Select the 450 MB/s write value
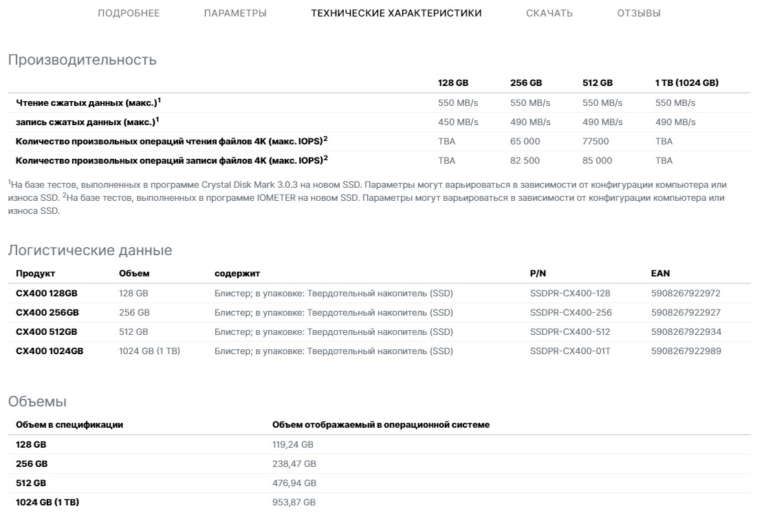Viewport: 764px width, 513px height. (458, 122)
